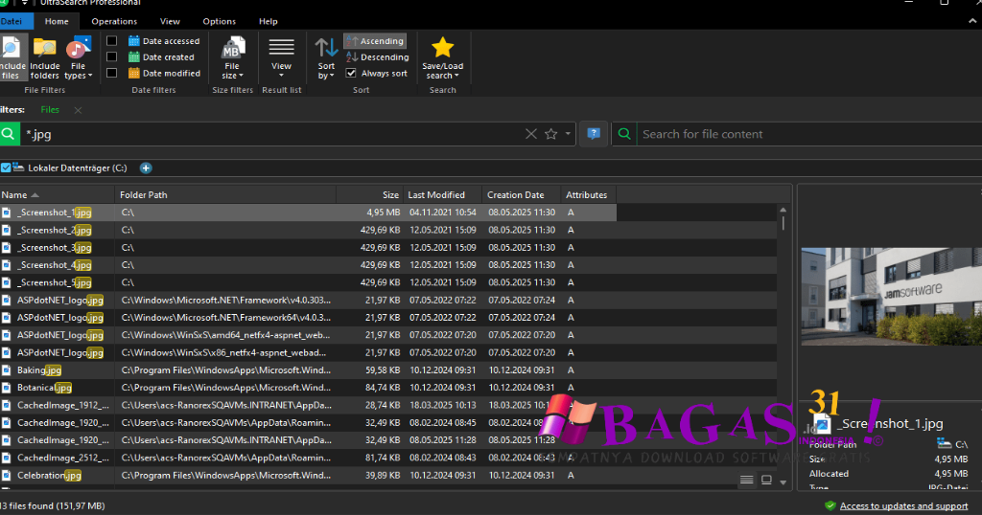Select Descending sort order
Viewport: 982px width, 515px height.
377,56
